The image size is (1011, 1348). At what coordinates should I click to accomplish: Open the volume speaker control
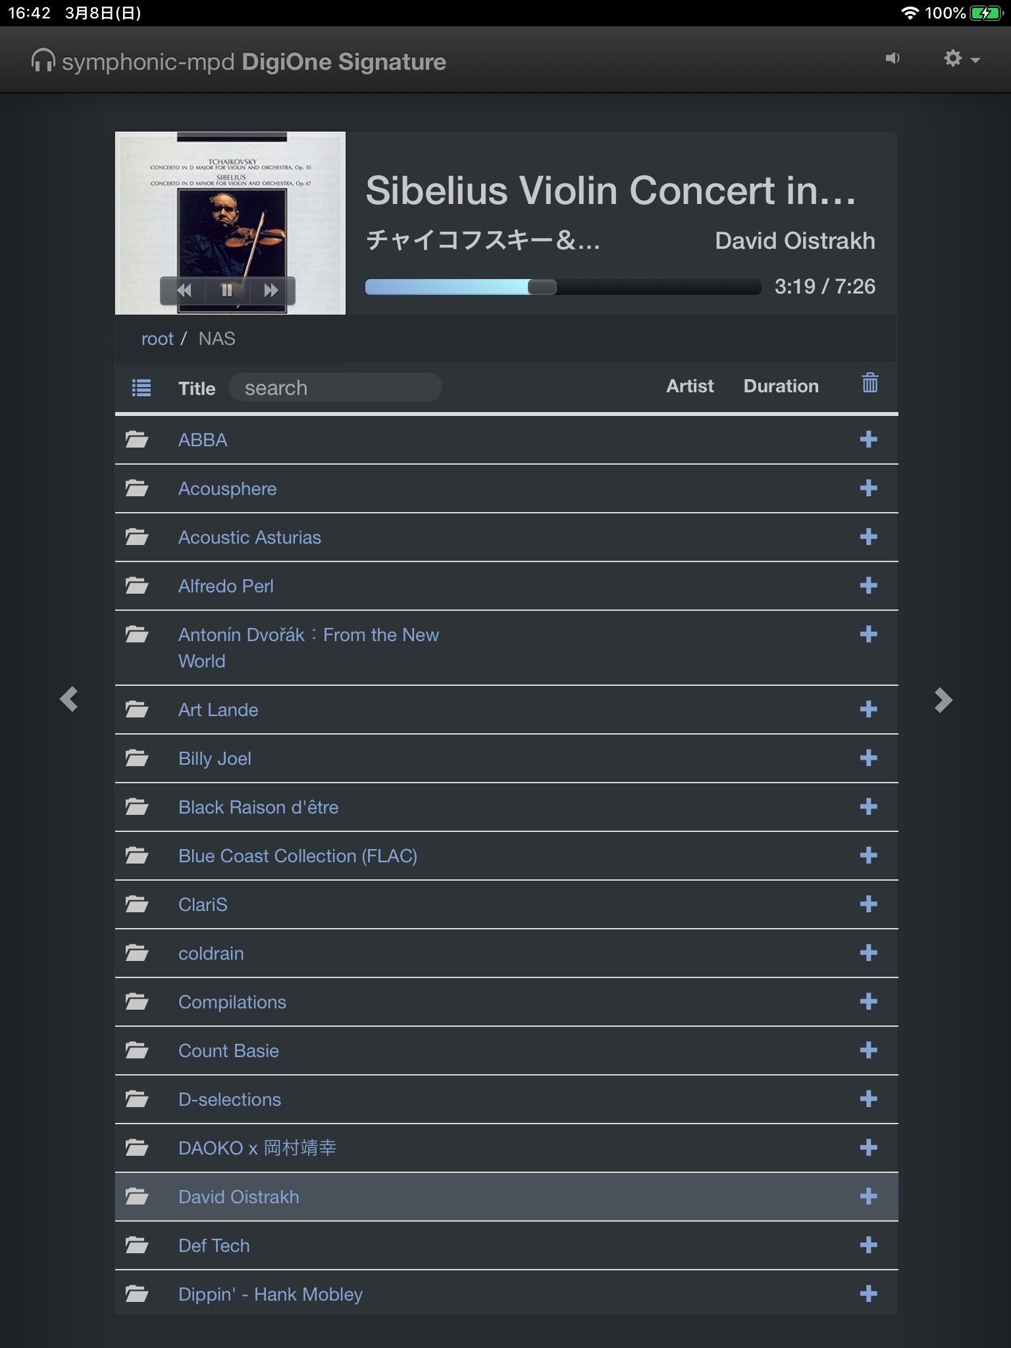click(x=892, y=59)
